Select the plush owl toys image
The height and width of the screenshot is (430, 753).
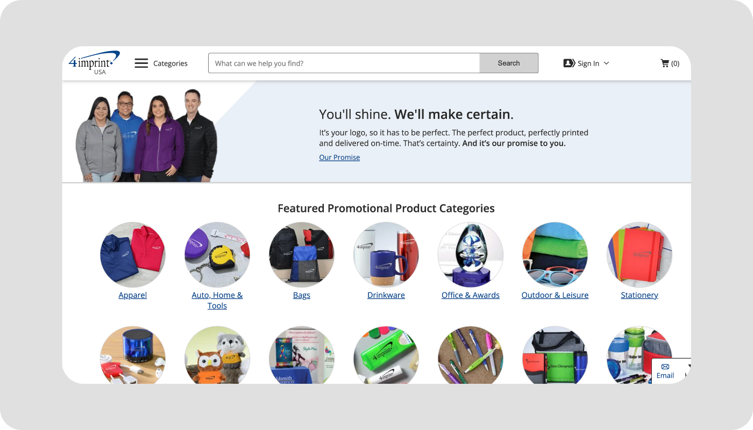(x=217, y=355)
